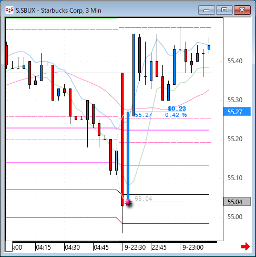Click the 0.42 % annotation text
The width and height of the screenshot is (256, 257).
[x=176, y=115]
